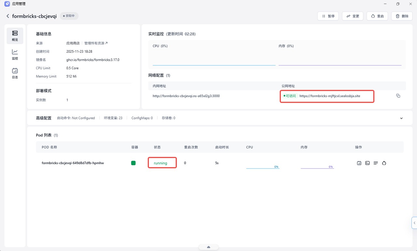Click the POD 名称 column header

tap(49, 147)
